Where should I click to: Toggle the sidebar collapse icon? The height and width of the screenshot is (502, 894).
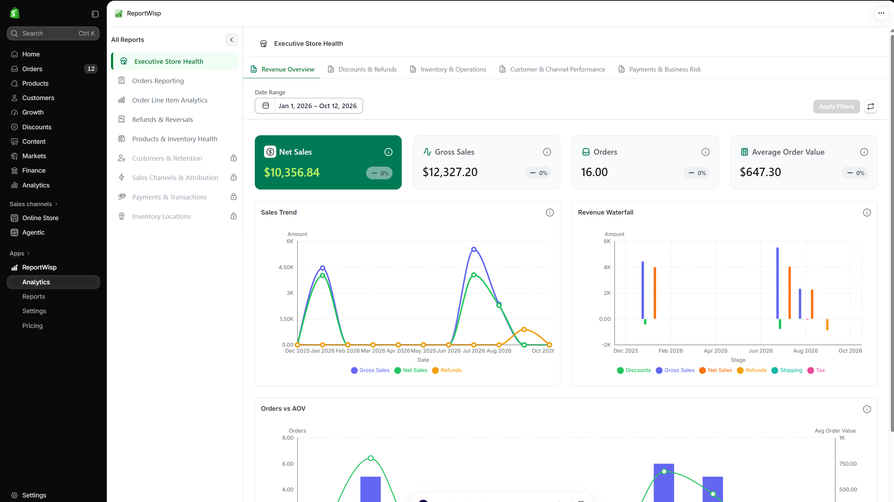(95, 14)
